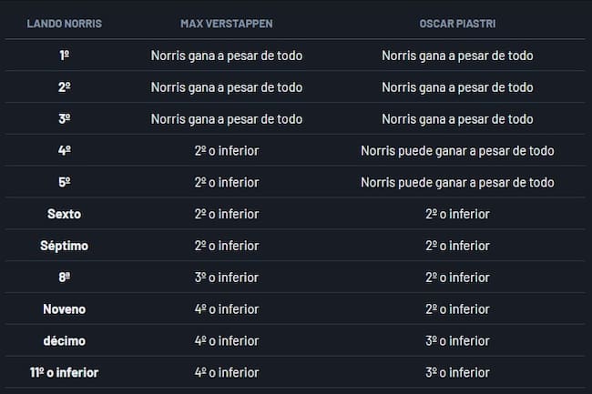The width and height of the screenshot is (592, 394).
Task: Click the Noveno row label
Action: (65, 309)
